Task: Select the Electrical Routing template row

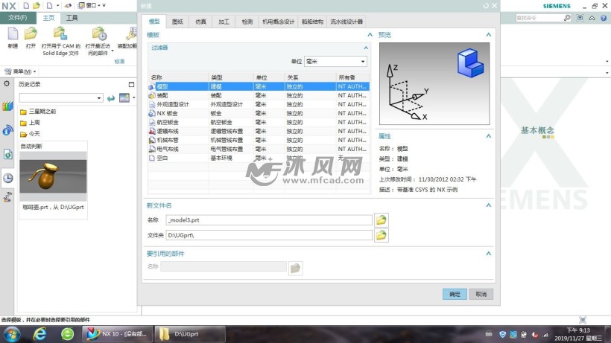Action: coord(259,149)
